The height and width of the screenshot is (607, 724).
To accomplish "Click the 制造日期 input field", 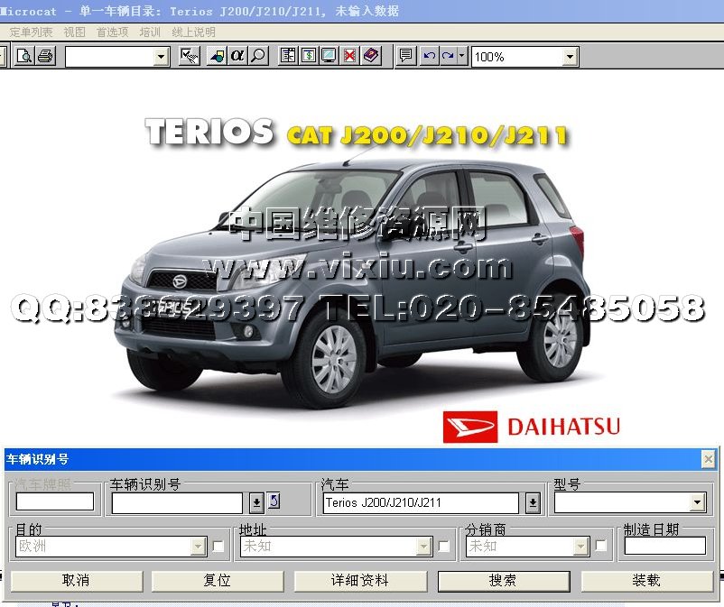I will pos(664,546).
